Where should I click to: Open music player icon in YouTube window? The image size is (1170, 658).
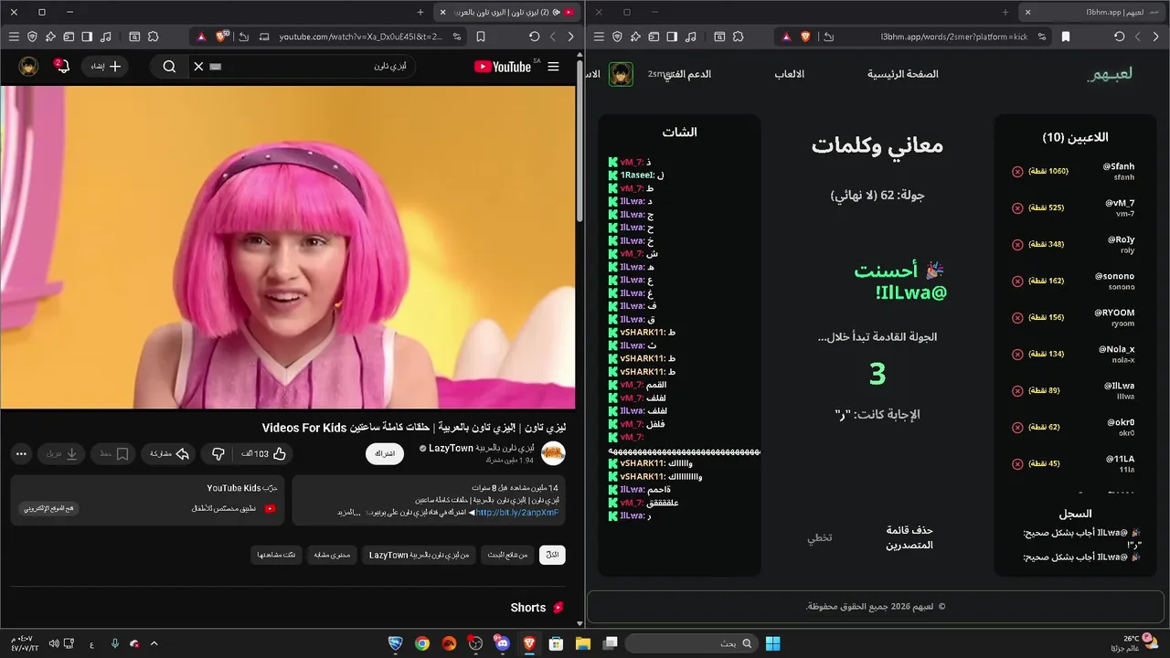tap(105, 37)
